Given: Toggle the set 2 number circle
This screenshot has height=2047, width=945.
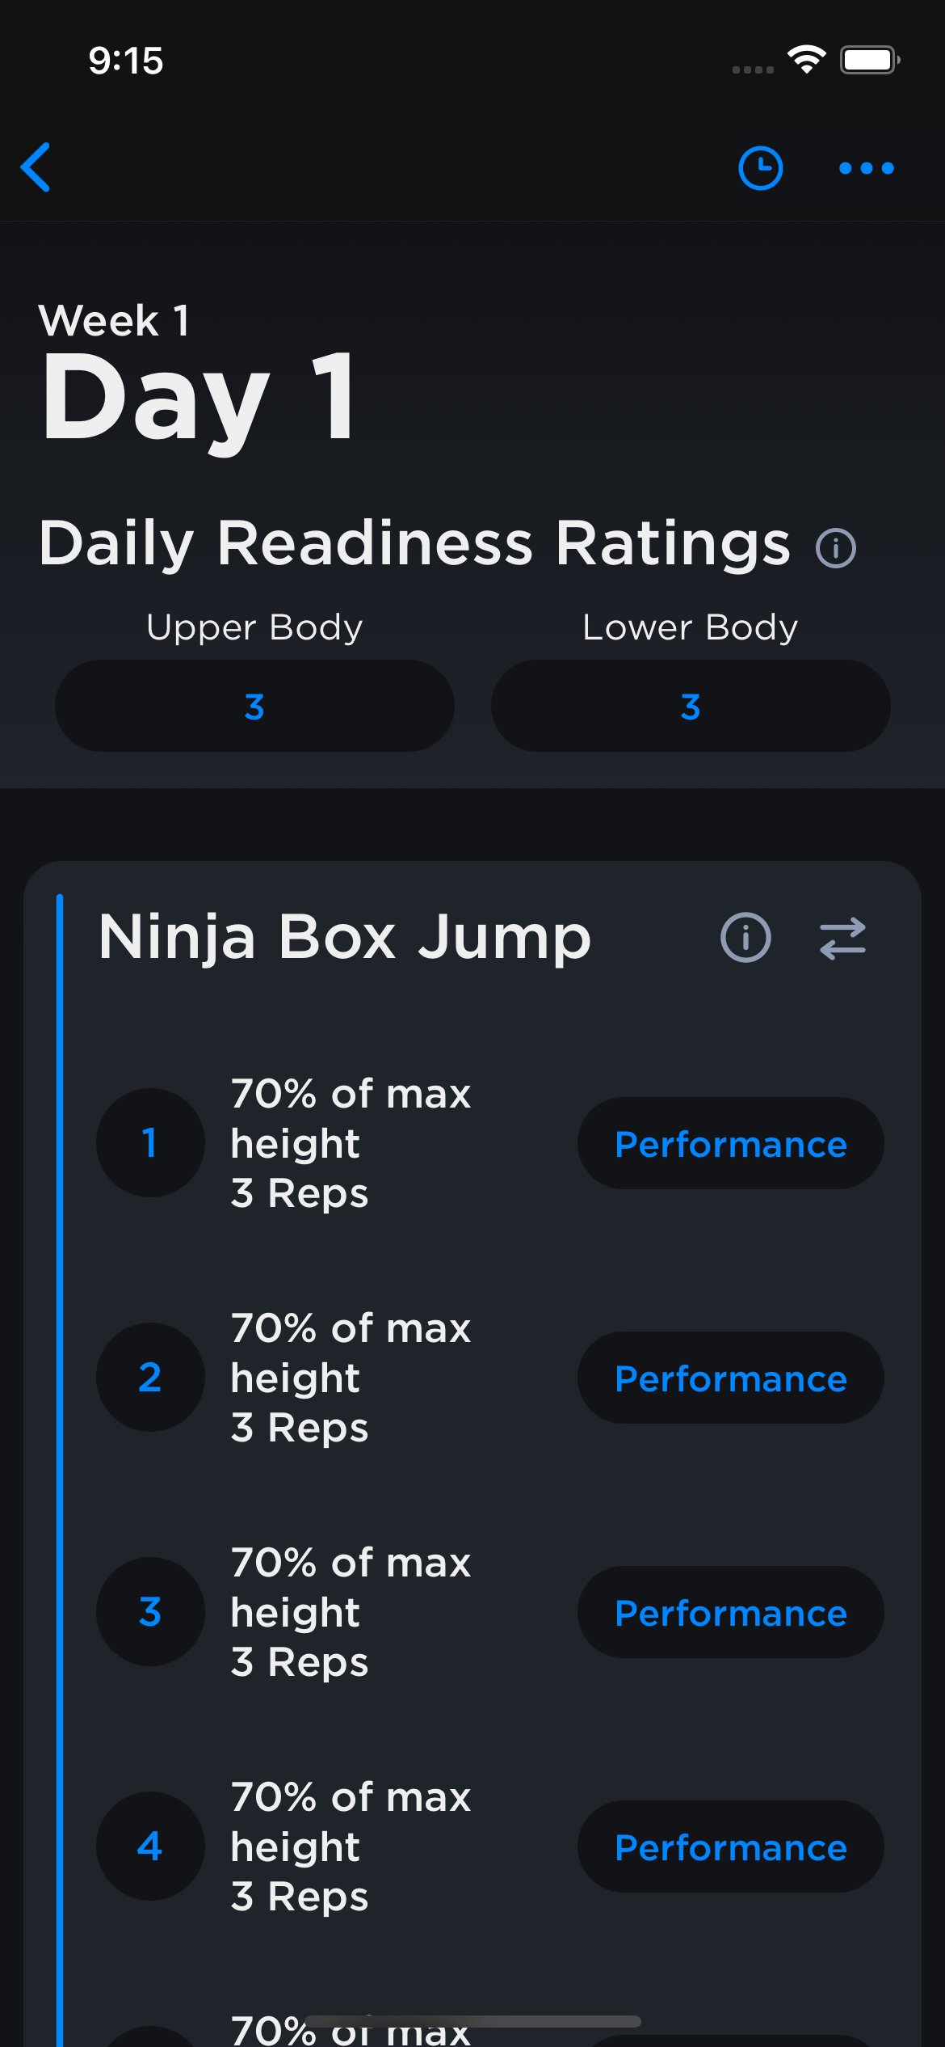Looking at the screenshot, I should point(150,1377).
